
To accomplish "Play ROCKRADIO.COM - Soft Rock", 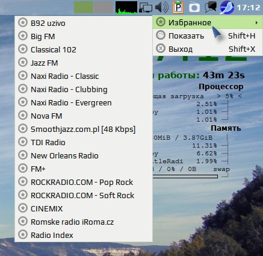I will (x=84, y=195).
